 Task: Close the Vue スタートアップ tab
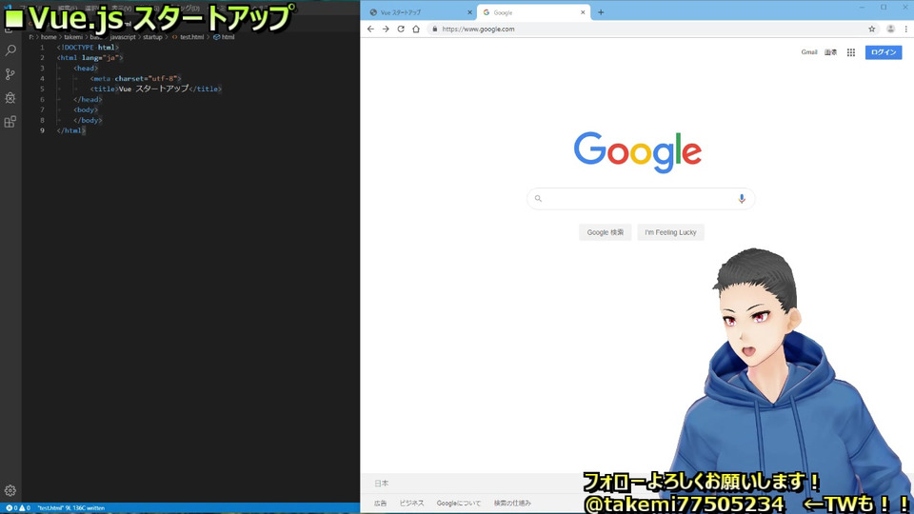point(469,12)
